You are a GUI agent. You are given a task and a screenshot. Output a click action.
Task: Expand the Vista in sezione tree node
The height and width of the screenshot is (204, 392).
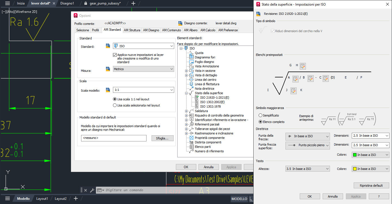pos(186,71)
